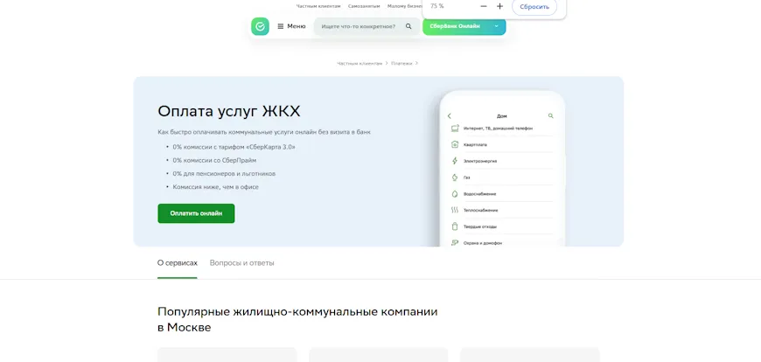Screen dimensions: 761x362
Task: Click the 75 % zoom level value
Action: click(x=436, y=6)
